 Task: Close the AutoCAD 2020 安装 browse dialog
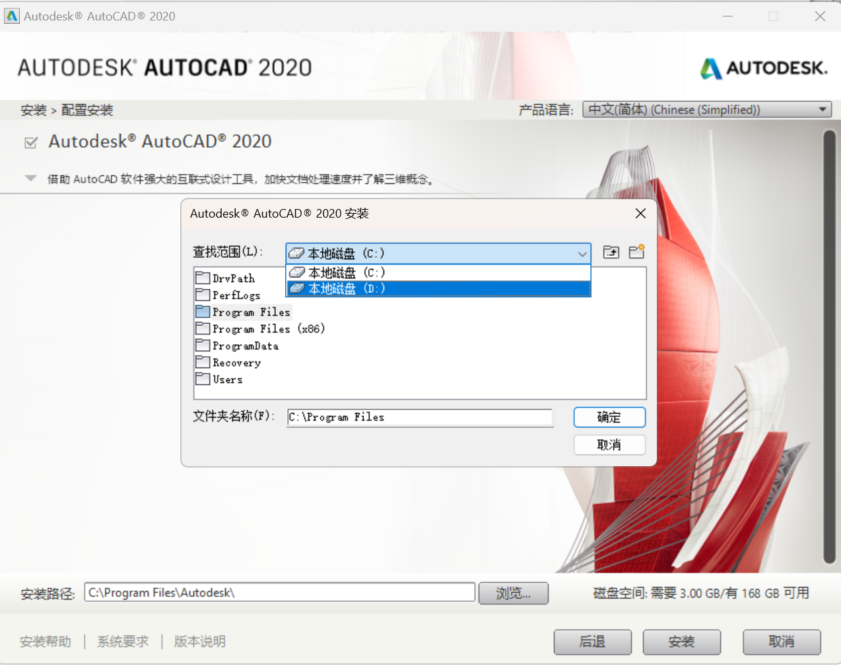point(640,214)
